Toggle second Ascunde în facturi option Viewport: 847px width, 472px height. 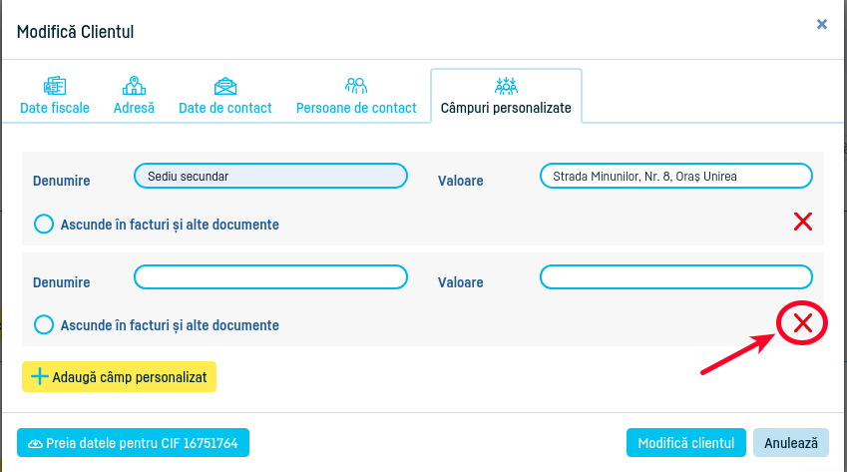44,325
